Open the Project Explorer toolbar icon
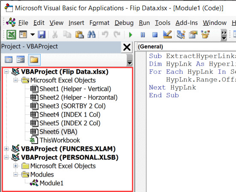The width and height of the screenshot is (236, 192). pyautogui.click(x=181, y=34)
